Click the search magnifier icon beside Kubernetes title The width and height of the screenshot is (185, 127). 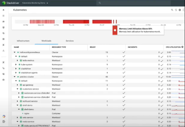[172, 10]
